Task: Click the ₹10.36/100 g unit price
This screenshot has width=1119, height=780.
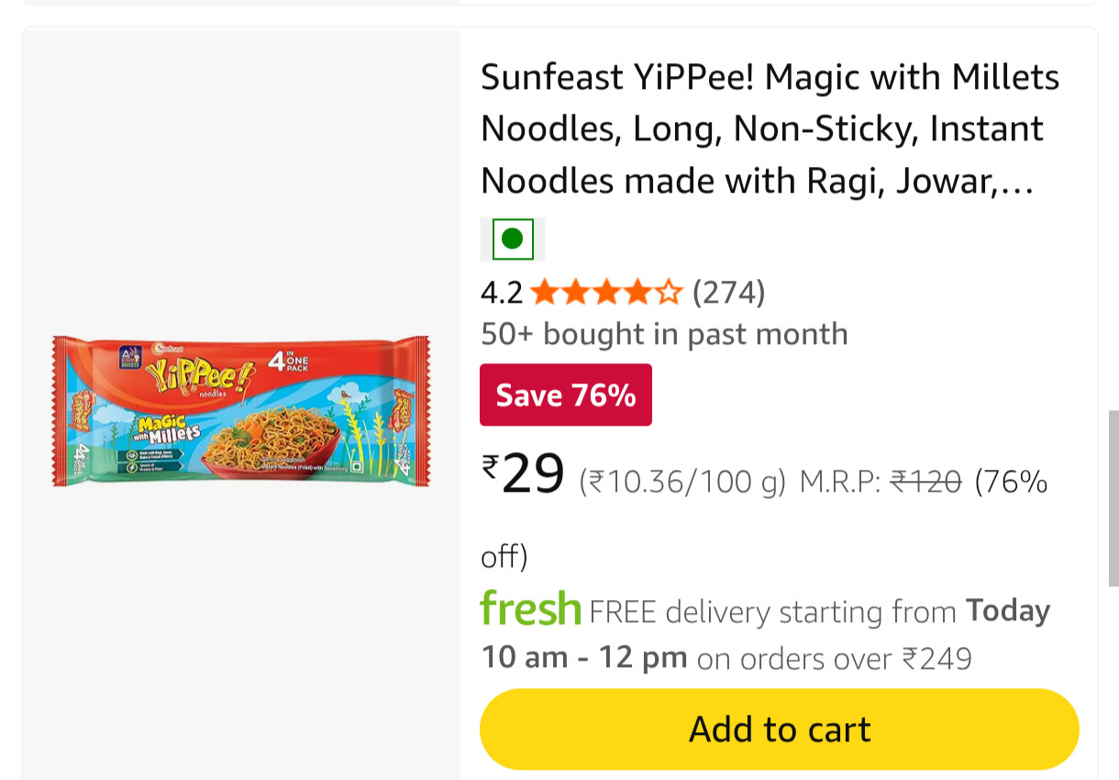Action: 681,481
